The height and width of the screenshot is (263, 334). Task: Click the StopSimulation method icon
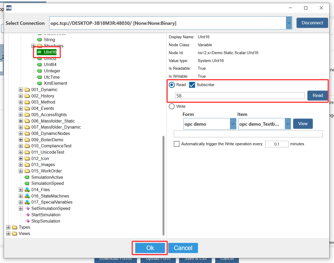coord(27,221)
